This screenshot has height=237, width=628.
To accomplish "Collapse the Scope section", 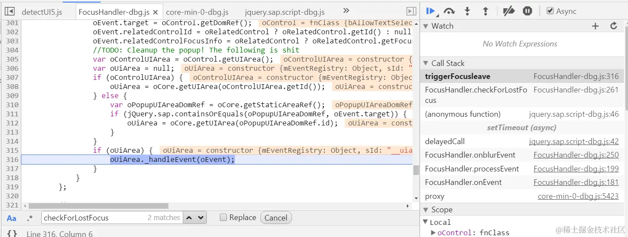I will pyautogui.click(x=426, y=210).
